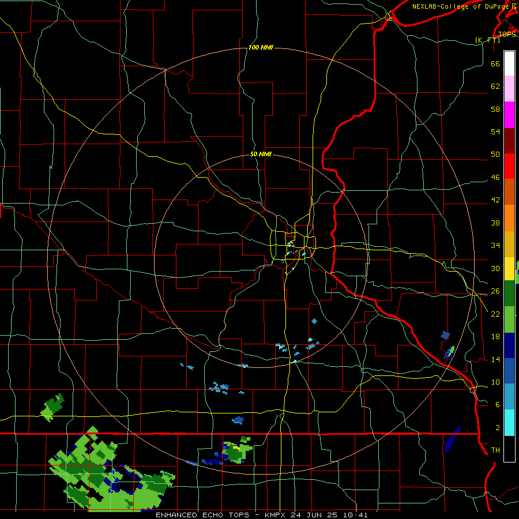Image resolution: width=519 pixels, height=519 pixels.
Task: Click the legend value "42"
Action: pos(495,200)
